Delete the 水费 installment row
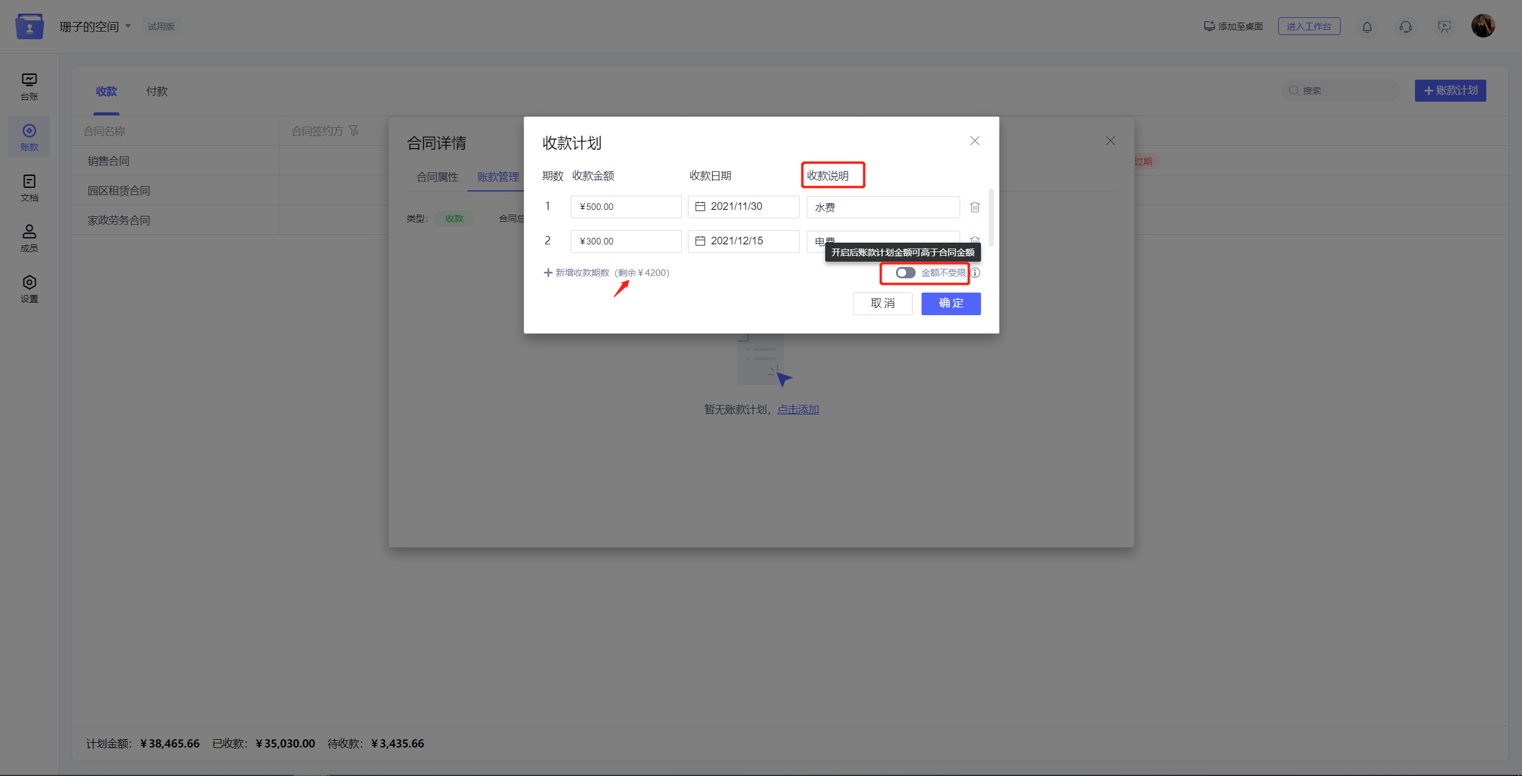This screenshot has height=776, width=1522. (x=974, y=207)
